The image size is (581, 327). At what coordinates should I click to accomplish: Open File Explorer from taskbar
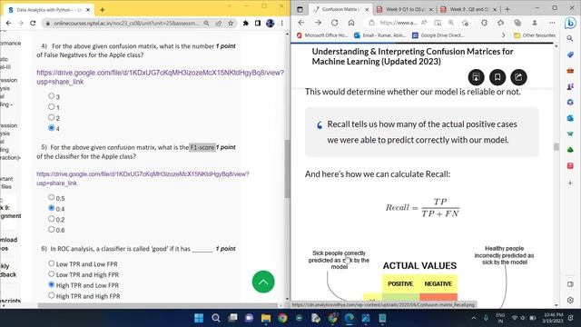tap(266, 318)
